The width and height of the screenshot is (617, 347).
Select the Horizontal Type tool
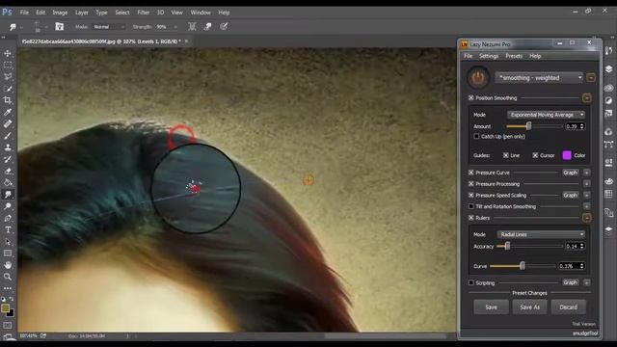click(x=8, y=229)
